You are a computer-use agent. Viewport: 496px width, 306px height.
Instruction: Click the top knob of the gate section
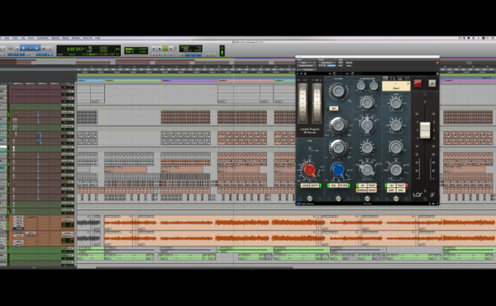pyautogui.click(x=396, y=102)
